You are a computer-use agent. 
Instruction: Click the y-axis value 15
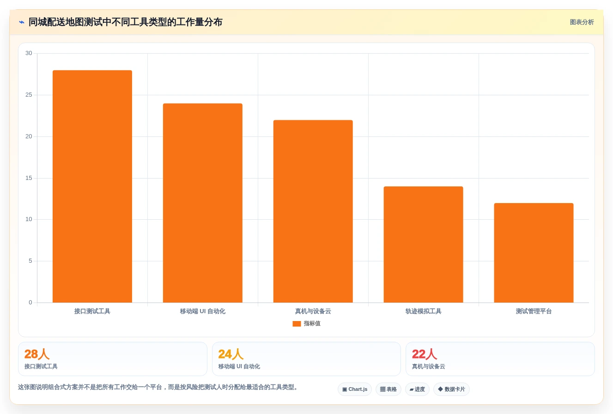29,178
